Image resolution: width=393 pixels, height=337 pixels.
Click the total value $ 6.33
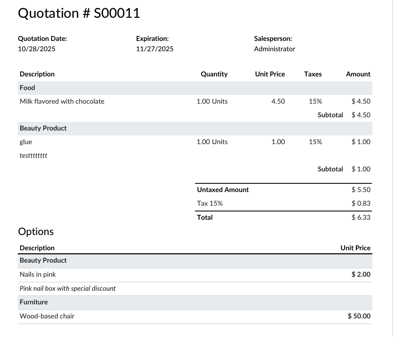(361, 217)
